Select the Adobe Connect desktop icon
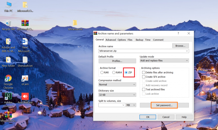 pos(8,97)
